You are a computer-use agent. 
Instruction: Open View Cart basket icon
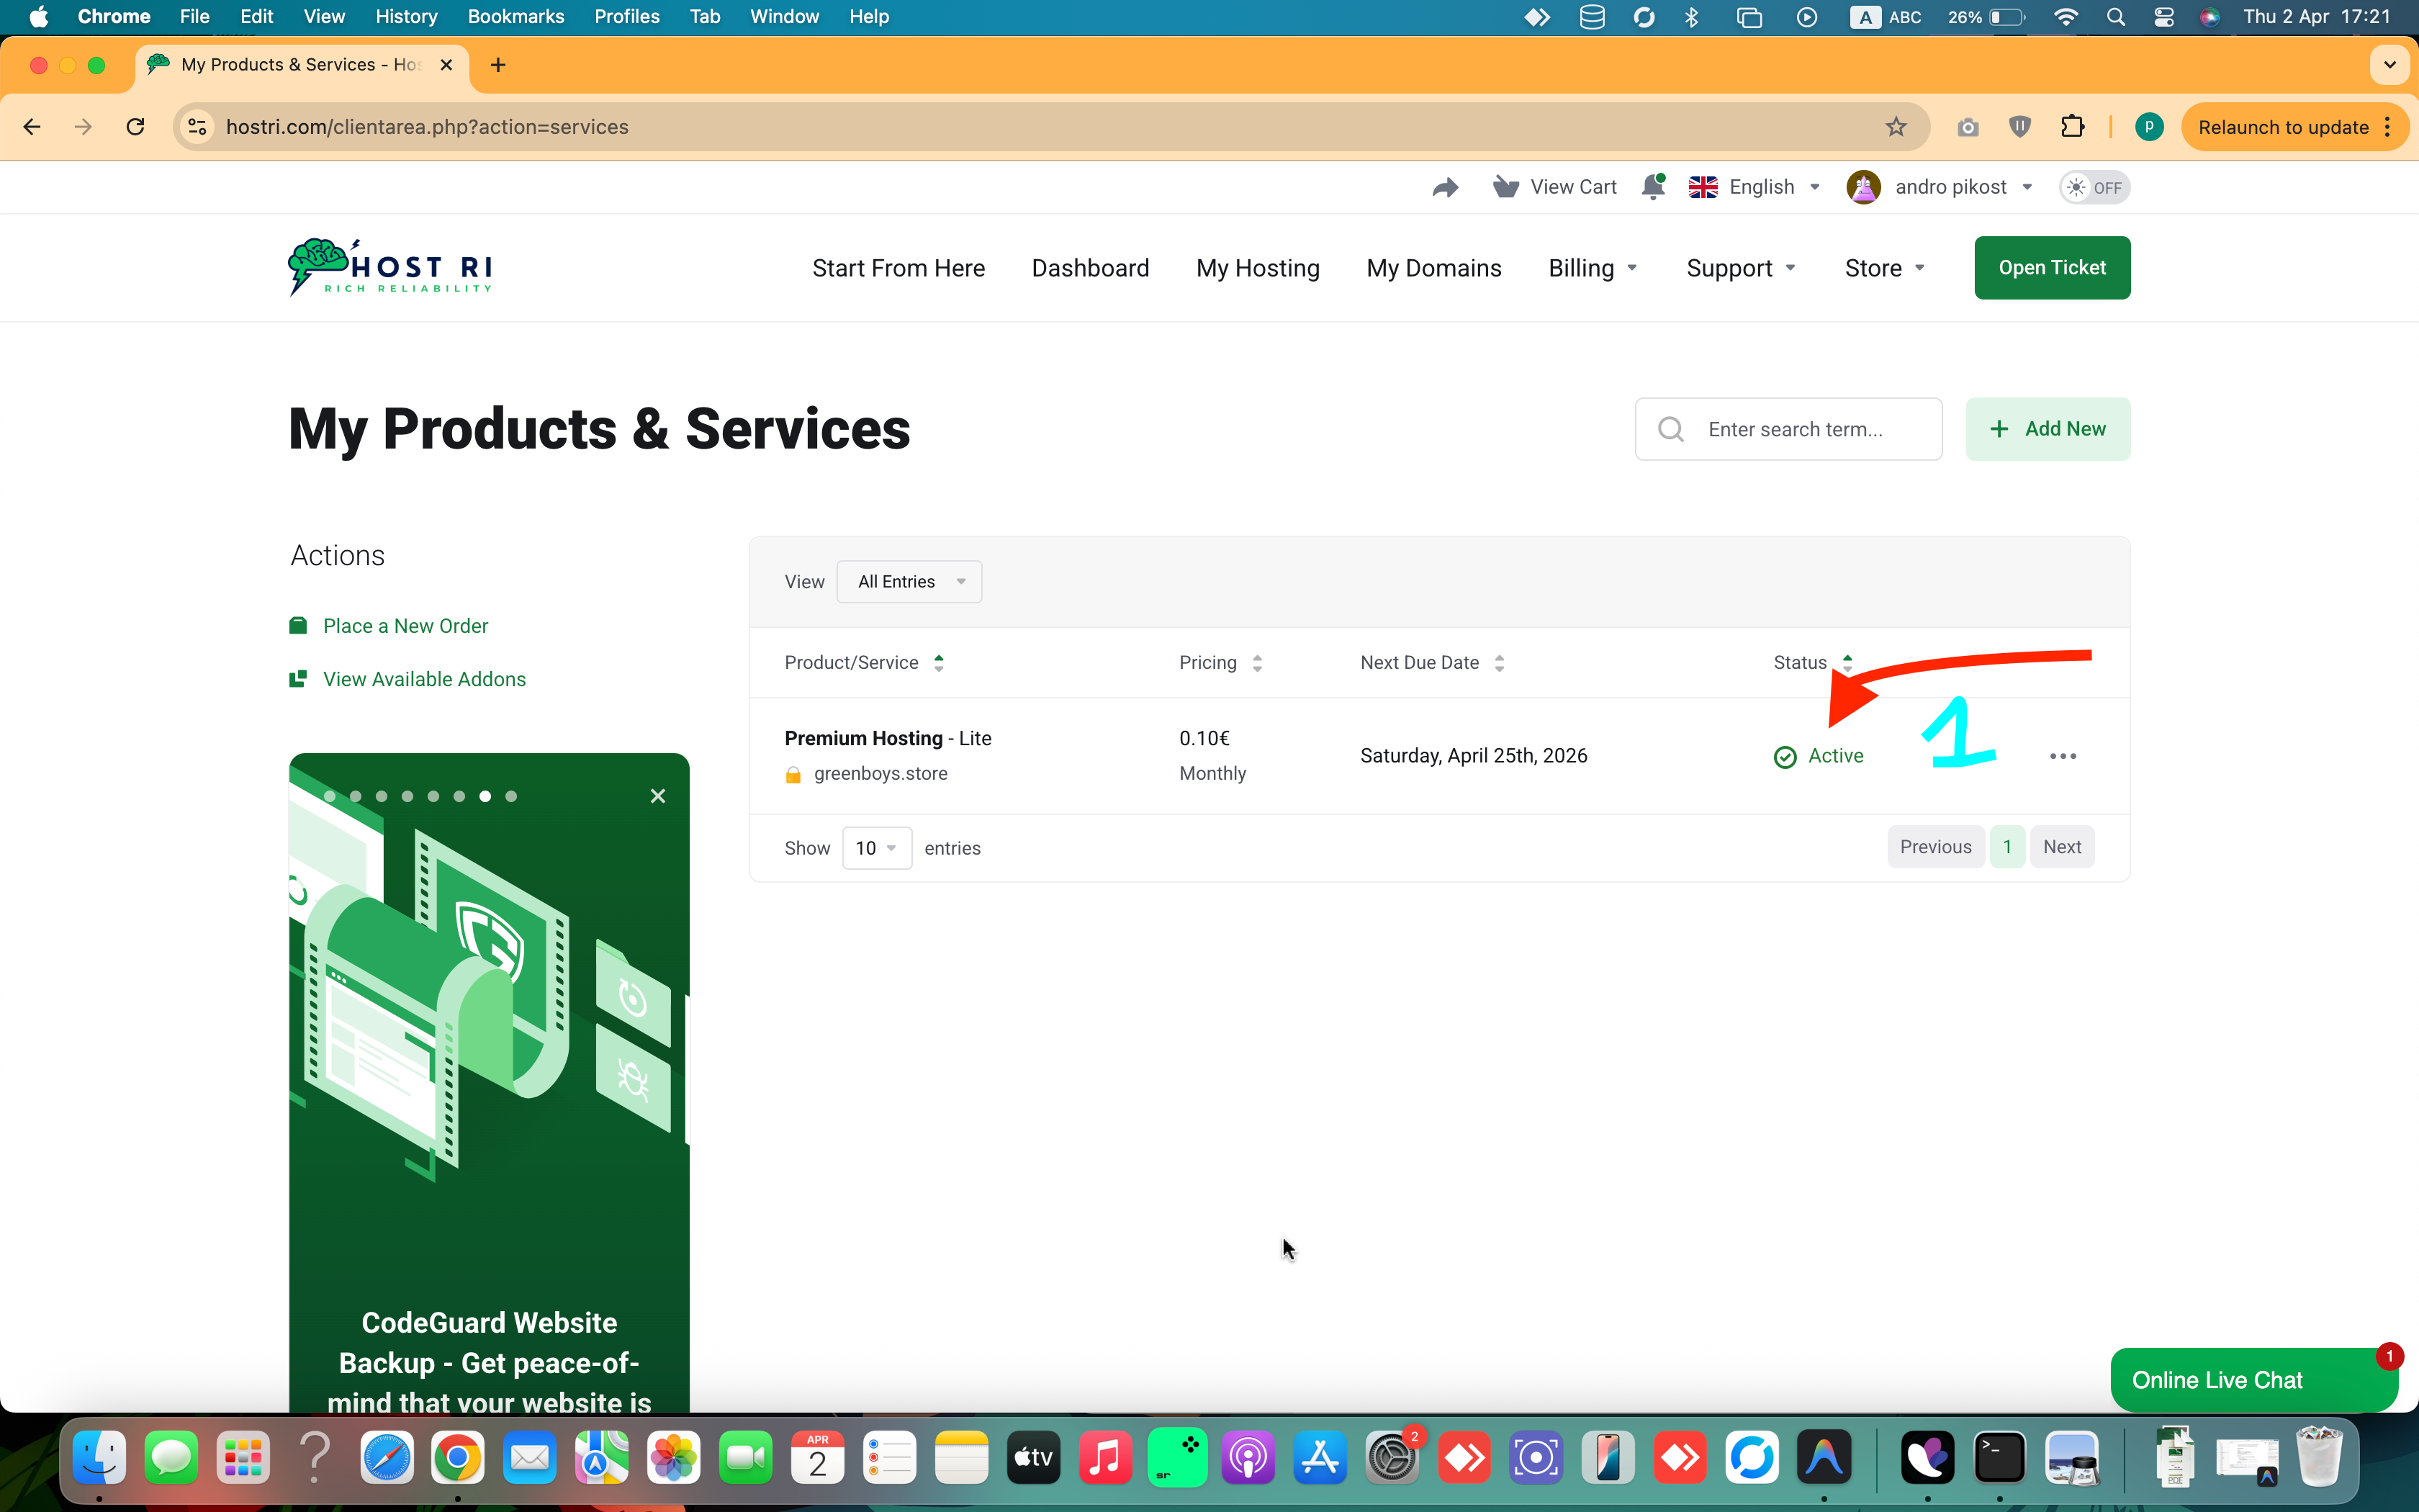[x=1505, y=187]
